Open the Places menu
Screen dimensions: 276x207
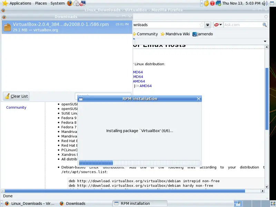tap(41, 3)
